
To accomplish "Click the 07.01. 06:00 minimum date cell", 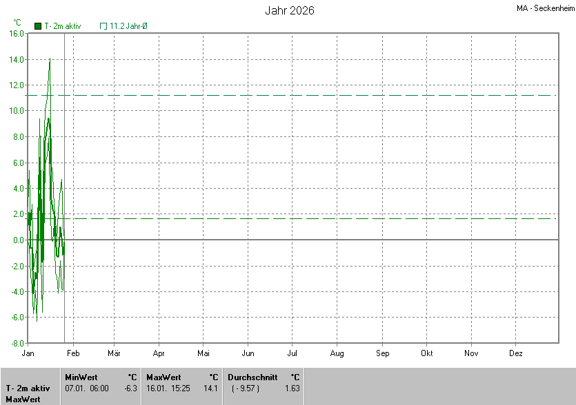I will [x=86, y=388].
